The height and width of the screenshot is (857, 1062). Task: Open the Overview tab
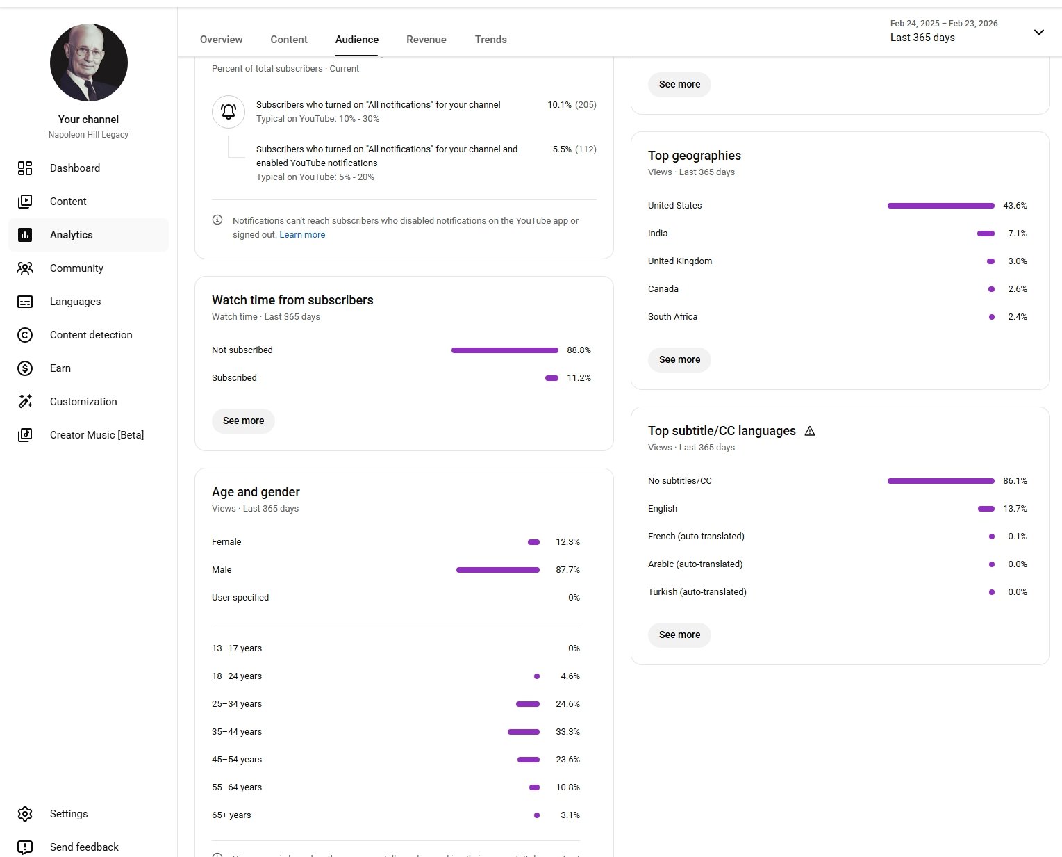click(x=221, y=40)
